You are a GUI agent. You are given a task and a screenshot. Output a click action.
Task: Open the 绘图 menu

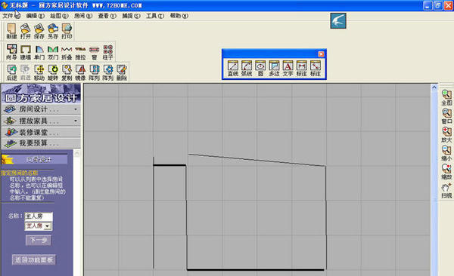point(59,16)
